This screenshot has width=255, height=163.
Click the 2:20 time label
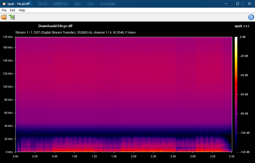coord(153,156)
